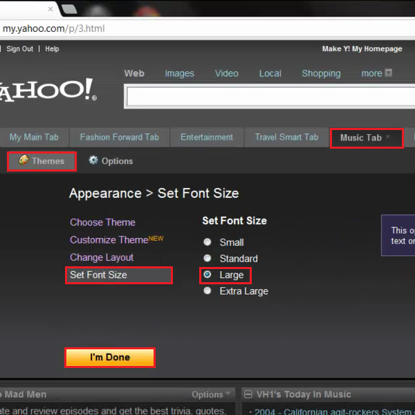Screen dimensions: 415x415
Task: Click the VH1's Today In Music title
Action: pyautogui.click(x=304, y=394)
